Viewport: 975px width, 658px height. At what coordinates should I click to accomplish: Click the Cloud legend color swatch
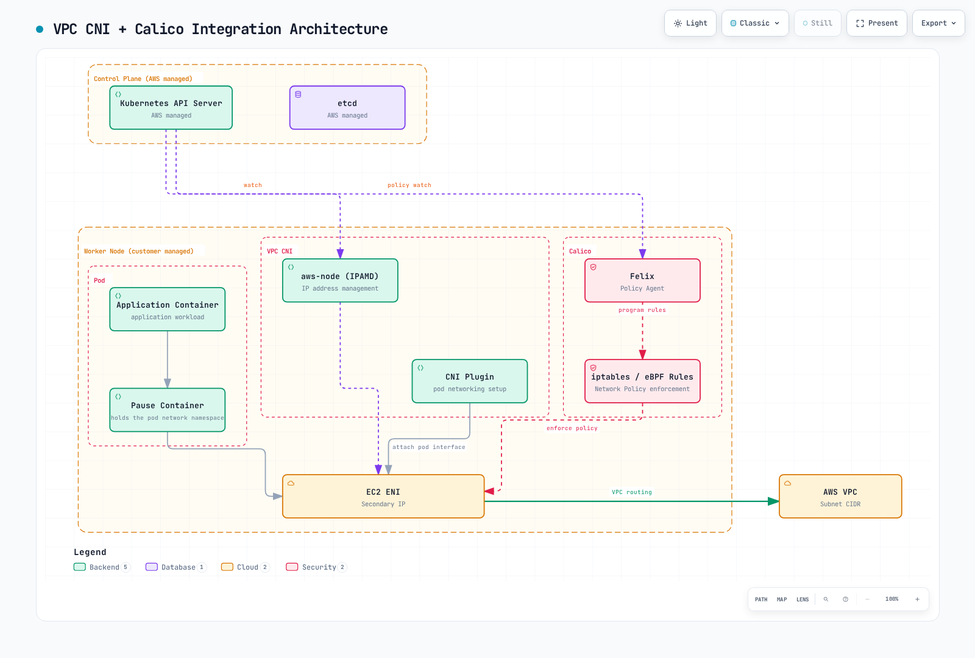(x=227, y=567)
